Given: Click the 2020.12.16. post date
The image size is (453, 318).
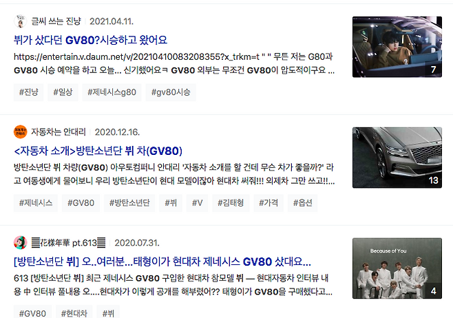Looking at the screenshot, I should point(117,132).
